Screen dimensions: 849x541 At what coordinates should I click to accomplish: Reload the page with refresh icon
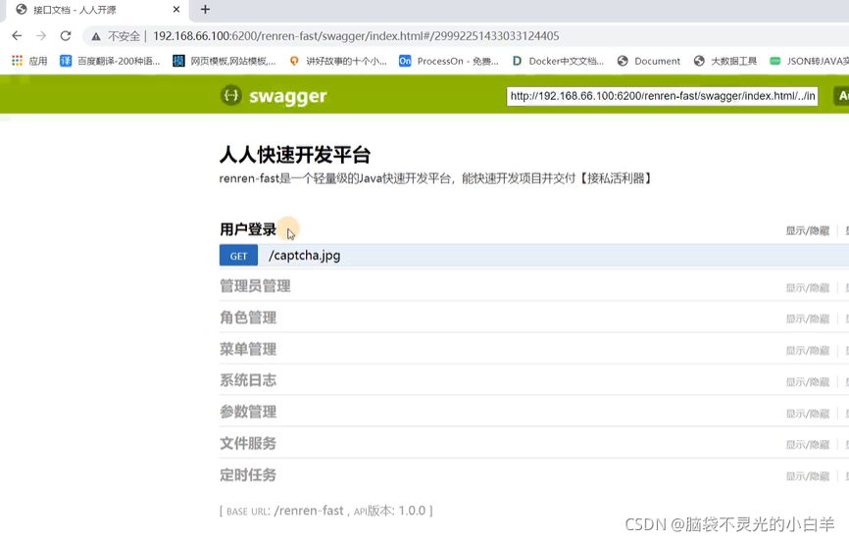[66, 35]
